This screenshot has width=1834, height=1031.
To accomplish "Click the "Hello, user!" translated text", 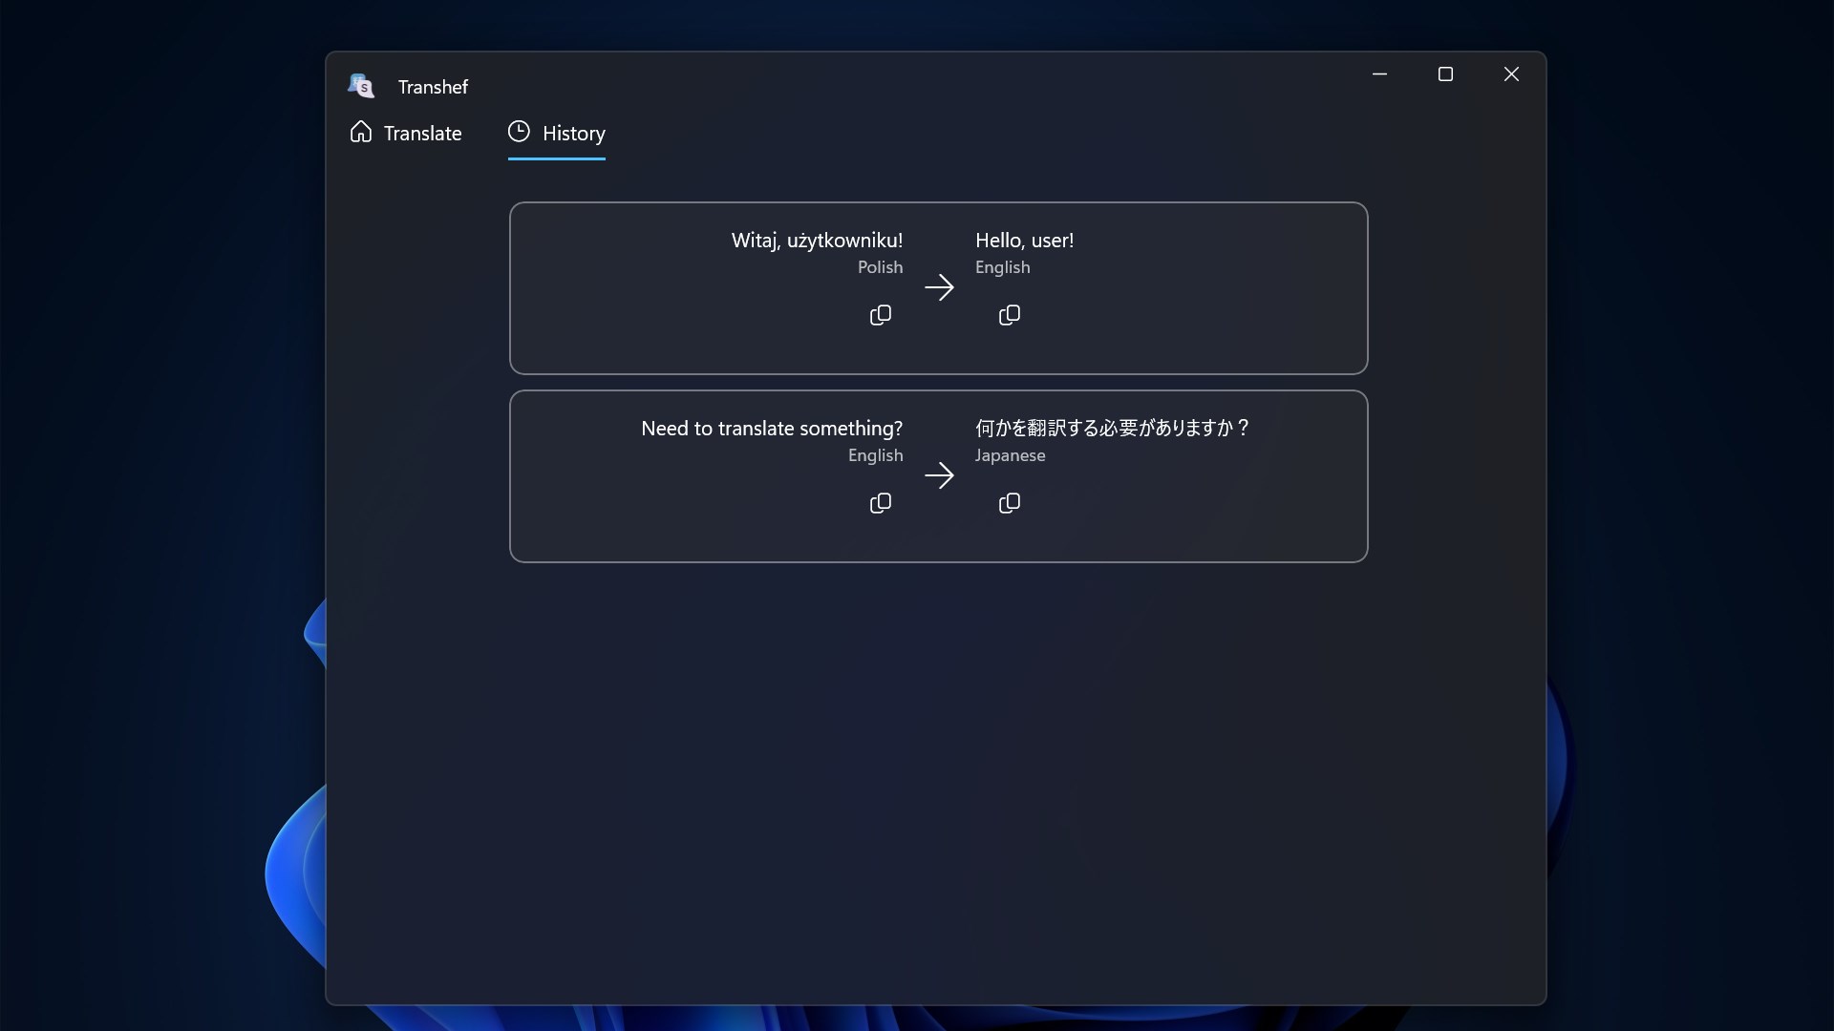I will (x=1024, y=241).
